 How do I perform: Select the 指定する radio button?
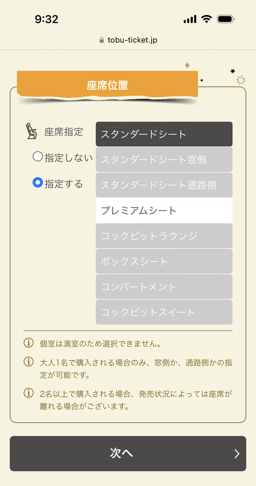[x=38, y=183]
